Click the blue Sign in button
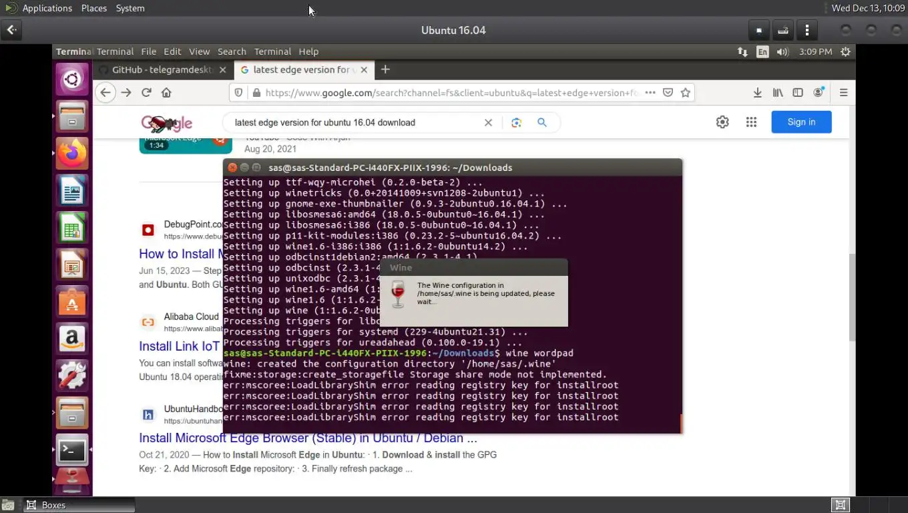 (x=801, y=122)
